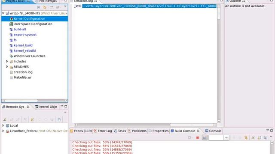Viewport: 275px width, 154px height.
Task: Select creation.log file in tree
Action: (23, 72)
